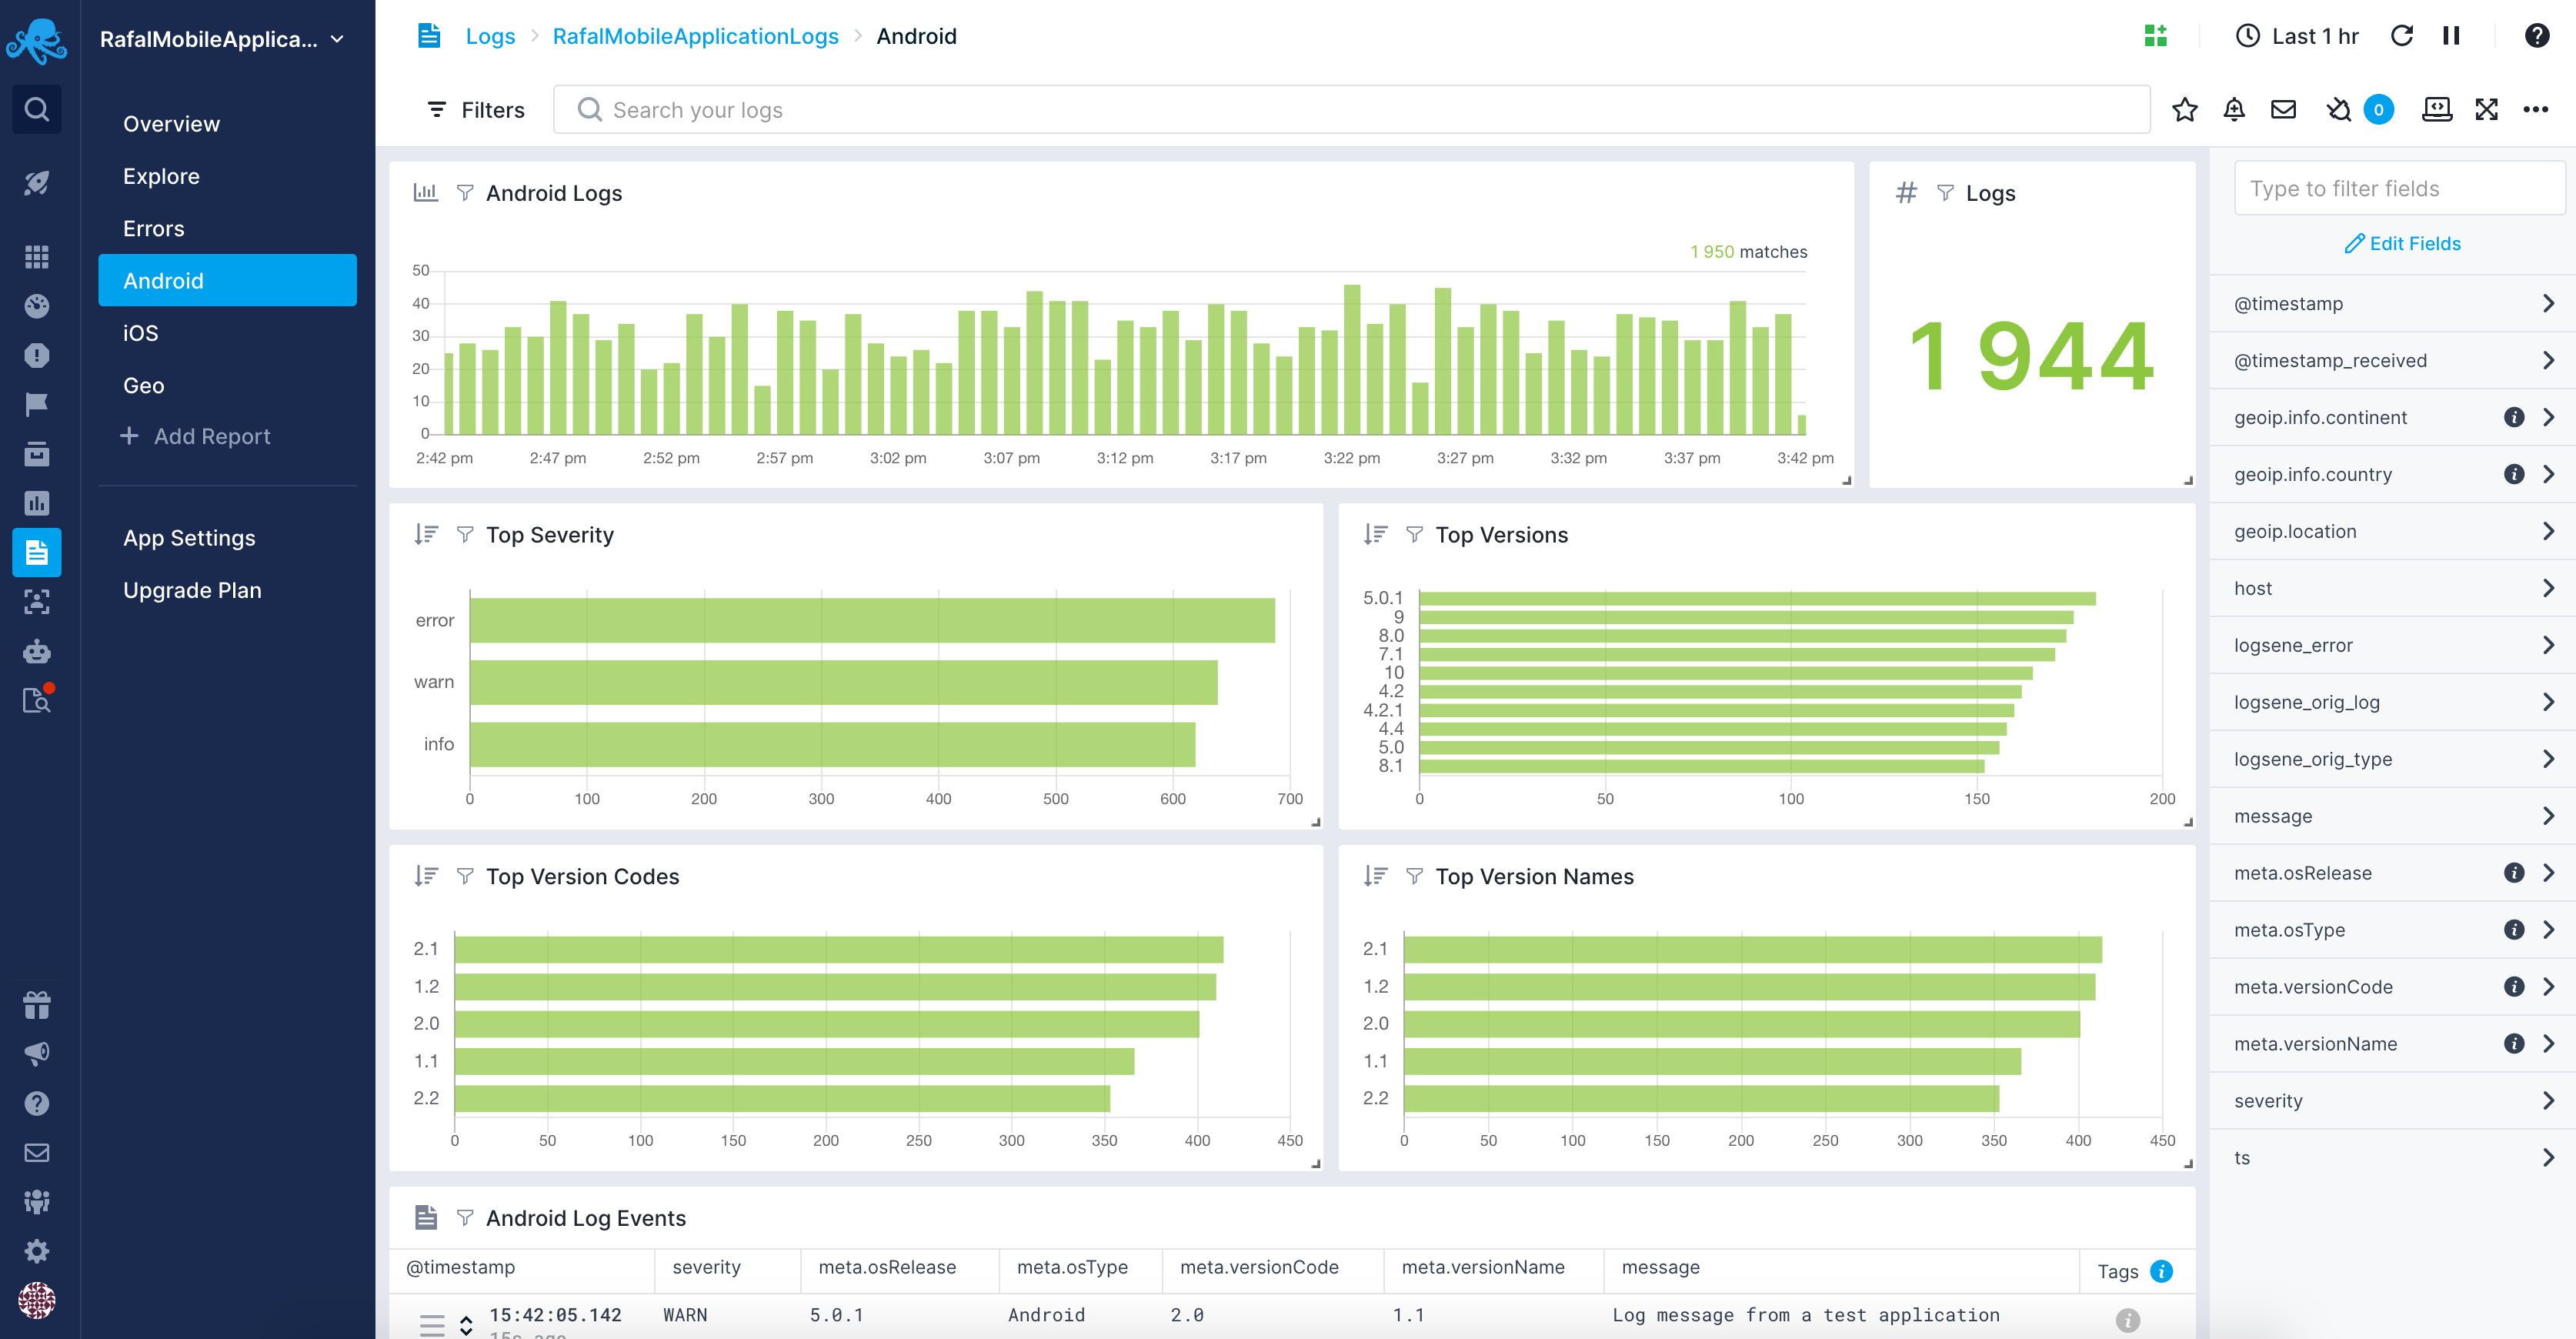Image resolution: width=2576 pixels, height=1339 pixels.
Task: Click the alert bell icon in toolbar
Action: (2233, 110)
